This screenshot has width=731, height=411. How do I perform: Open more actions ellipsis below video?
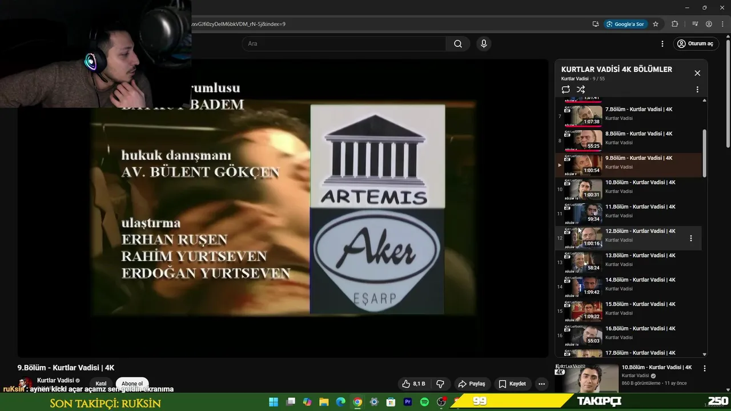click(x=541, y=384)
